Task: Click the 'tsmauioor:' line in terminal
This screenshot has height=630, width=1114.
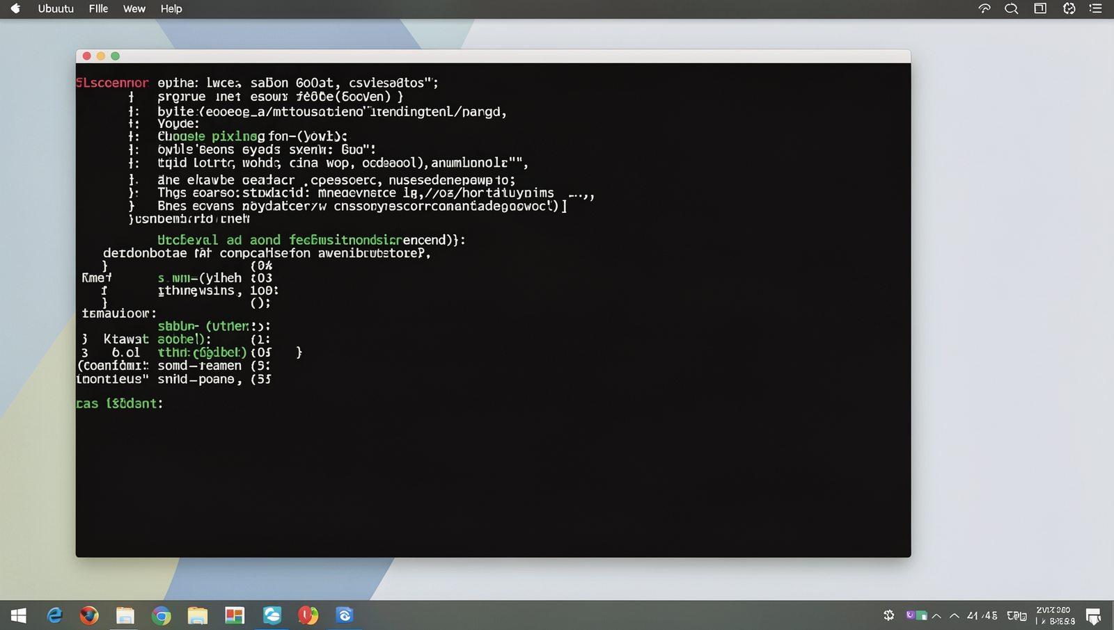Action: (x=119, y=314)
